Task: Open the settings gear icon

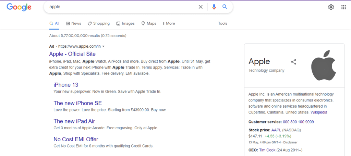Action: [x=331, y=7]
